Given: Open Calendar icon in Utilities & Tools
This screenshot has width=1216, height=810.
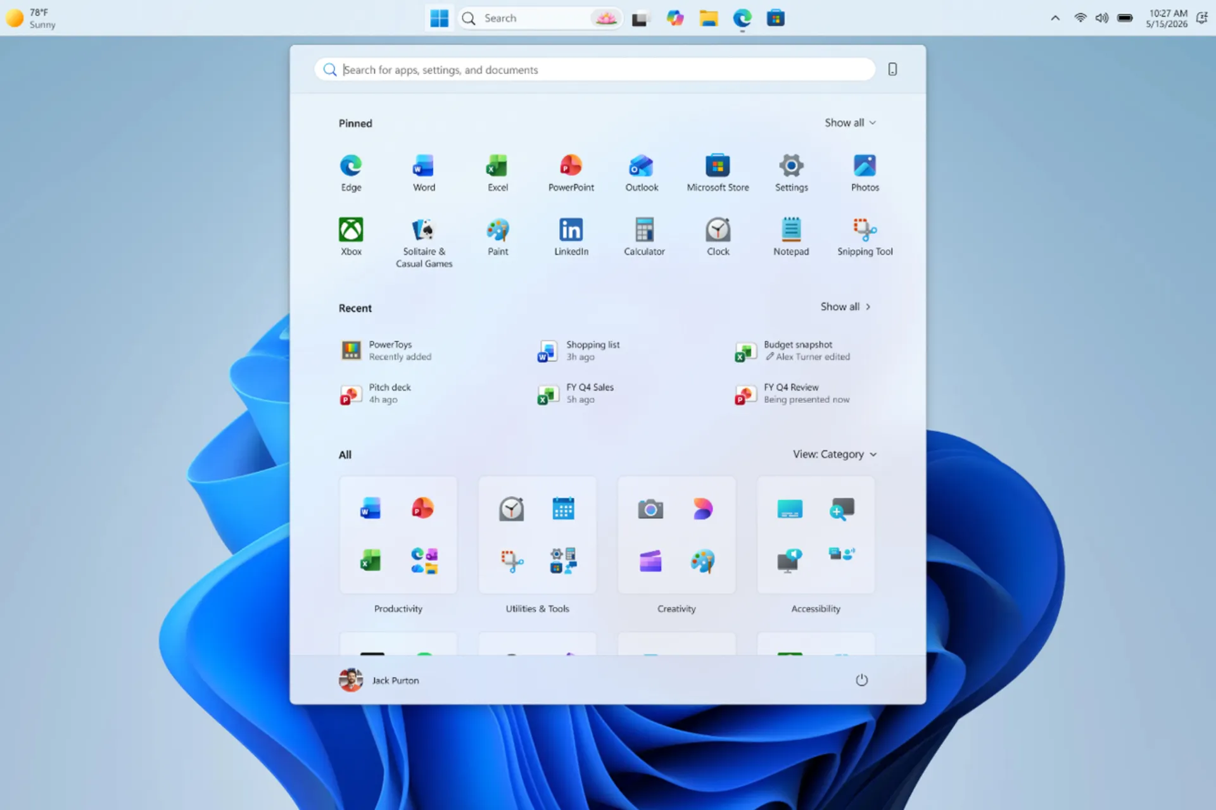Looking at the screenshot, I should (563, 508).
